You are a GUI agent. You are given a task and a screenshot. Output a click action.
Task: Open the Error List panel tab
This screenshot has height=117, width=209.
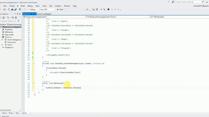[x=5, y=116]
